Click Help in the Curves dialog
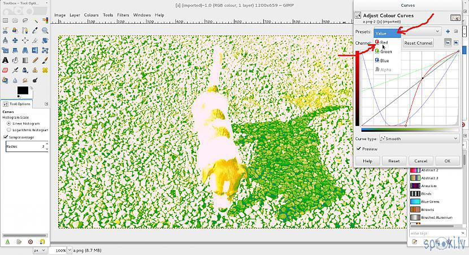This screenshot has height=255, width=469. [x=367, y=161]
